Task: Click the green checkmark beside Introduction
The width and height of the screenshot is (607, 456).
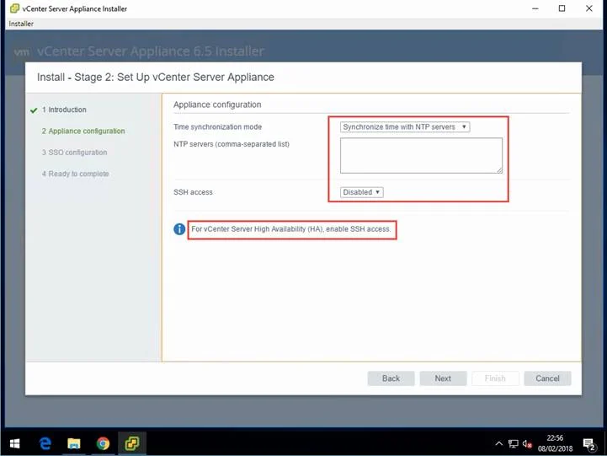Action: tap(34, 110)
